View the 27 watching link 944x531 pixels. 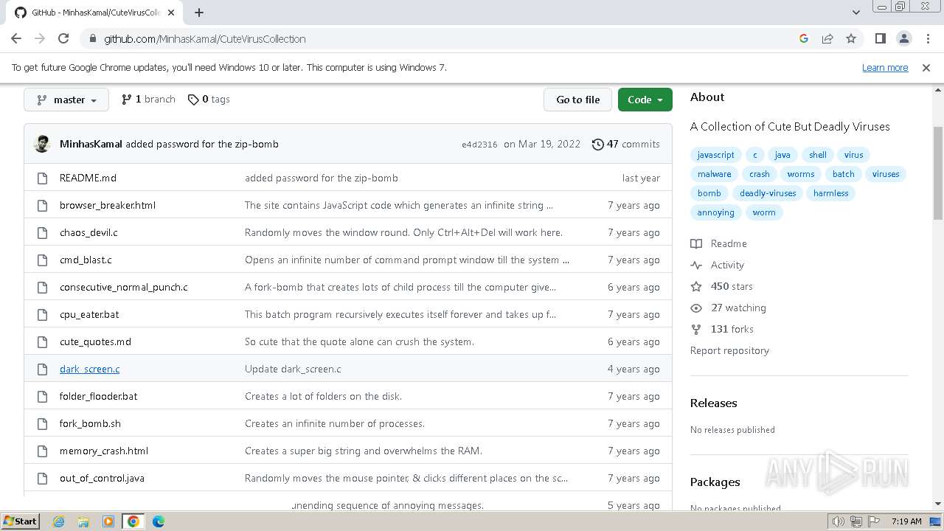pyautogui.click(x=729, y=308)
